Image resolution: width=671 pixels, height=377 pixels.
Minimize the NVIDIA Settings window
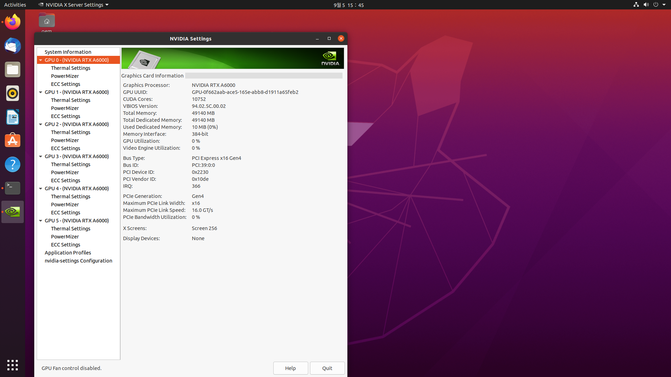[x=317, y=38]
